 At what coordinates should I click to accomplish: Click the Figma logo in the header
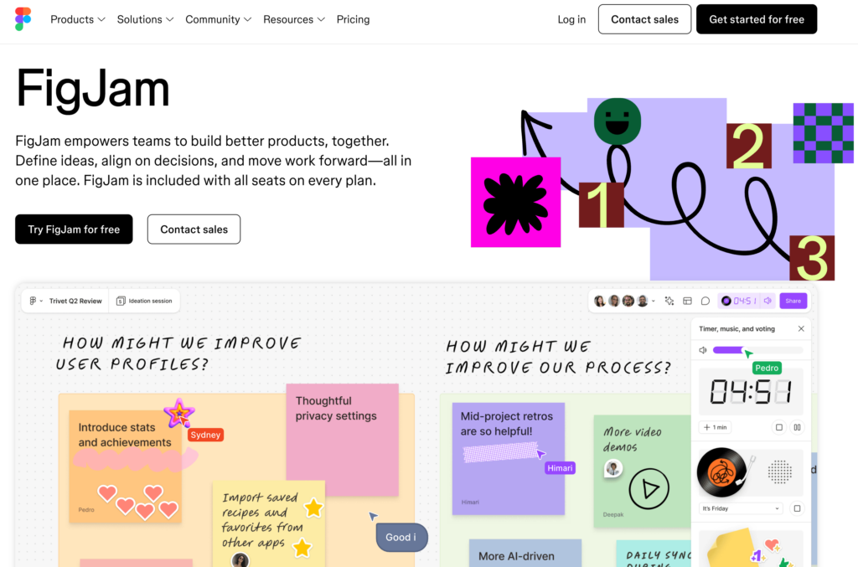click(x=23, y=19)
